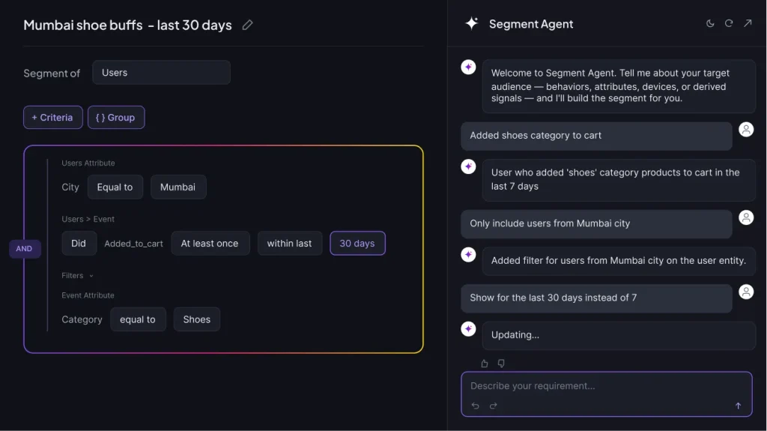The image size is (767, 431).
Task: Refresh the Segment Agent conversation
Action: click(729, 23)
